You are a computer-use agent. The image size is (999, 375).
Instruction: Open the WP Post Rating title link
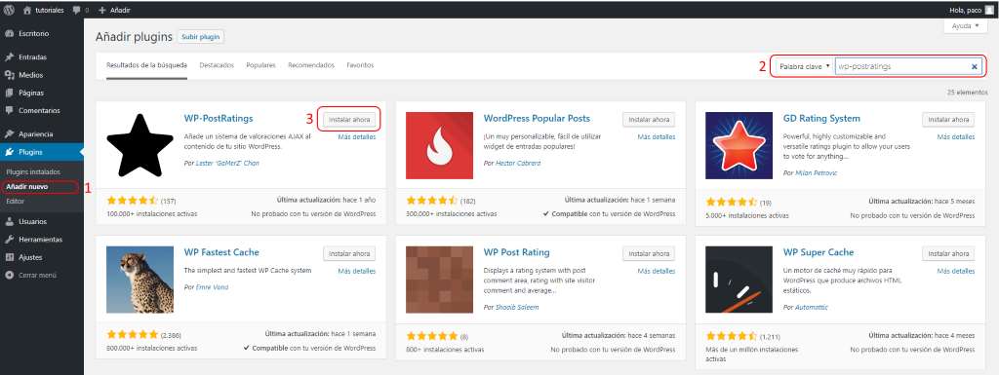coord(517,252)
